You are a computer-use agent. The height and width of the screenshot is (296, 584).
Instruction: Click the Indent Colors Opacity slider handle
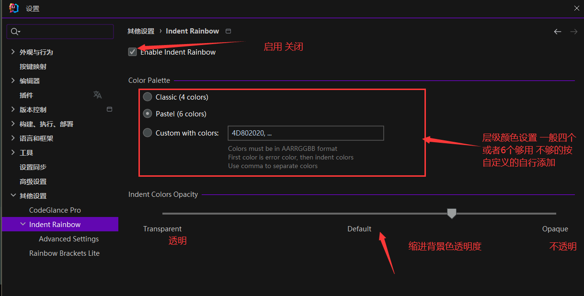[x=451, y=213]
